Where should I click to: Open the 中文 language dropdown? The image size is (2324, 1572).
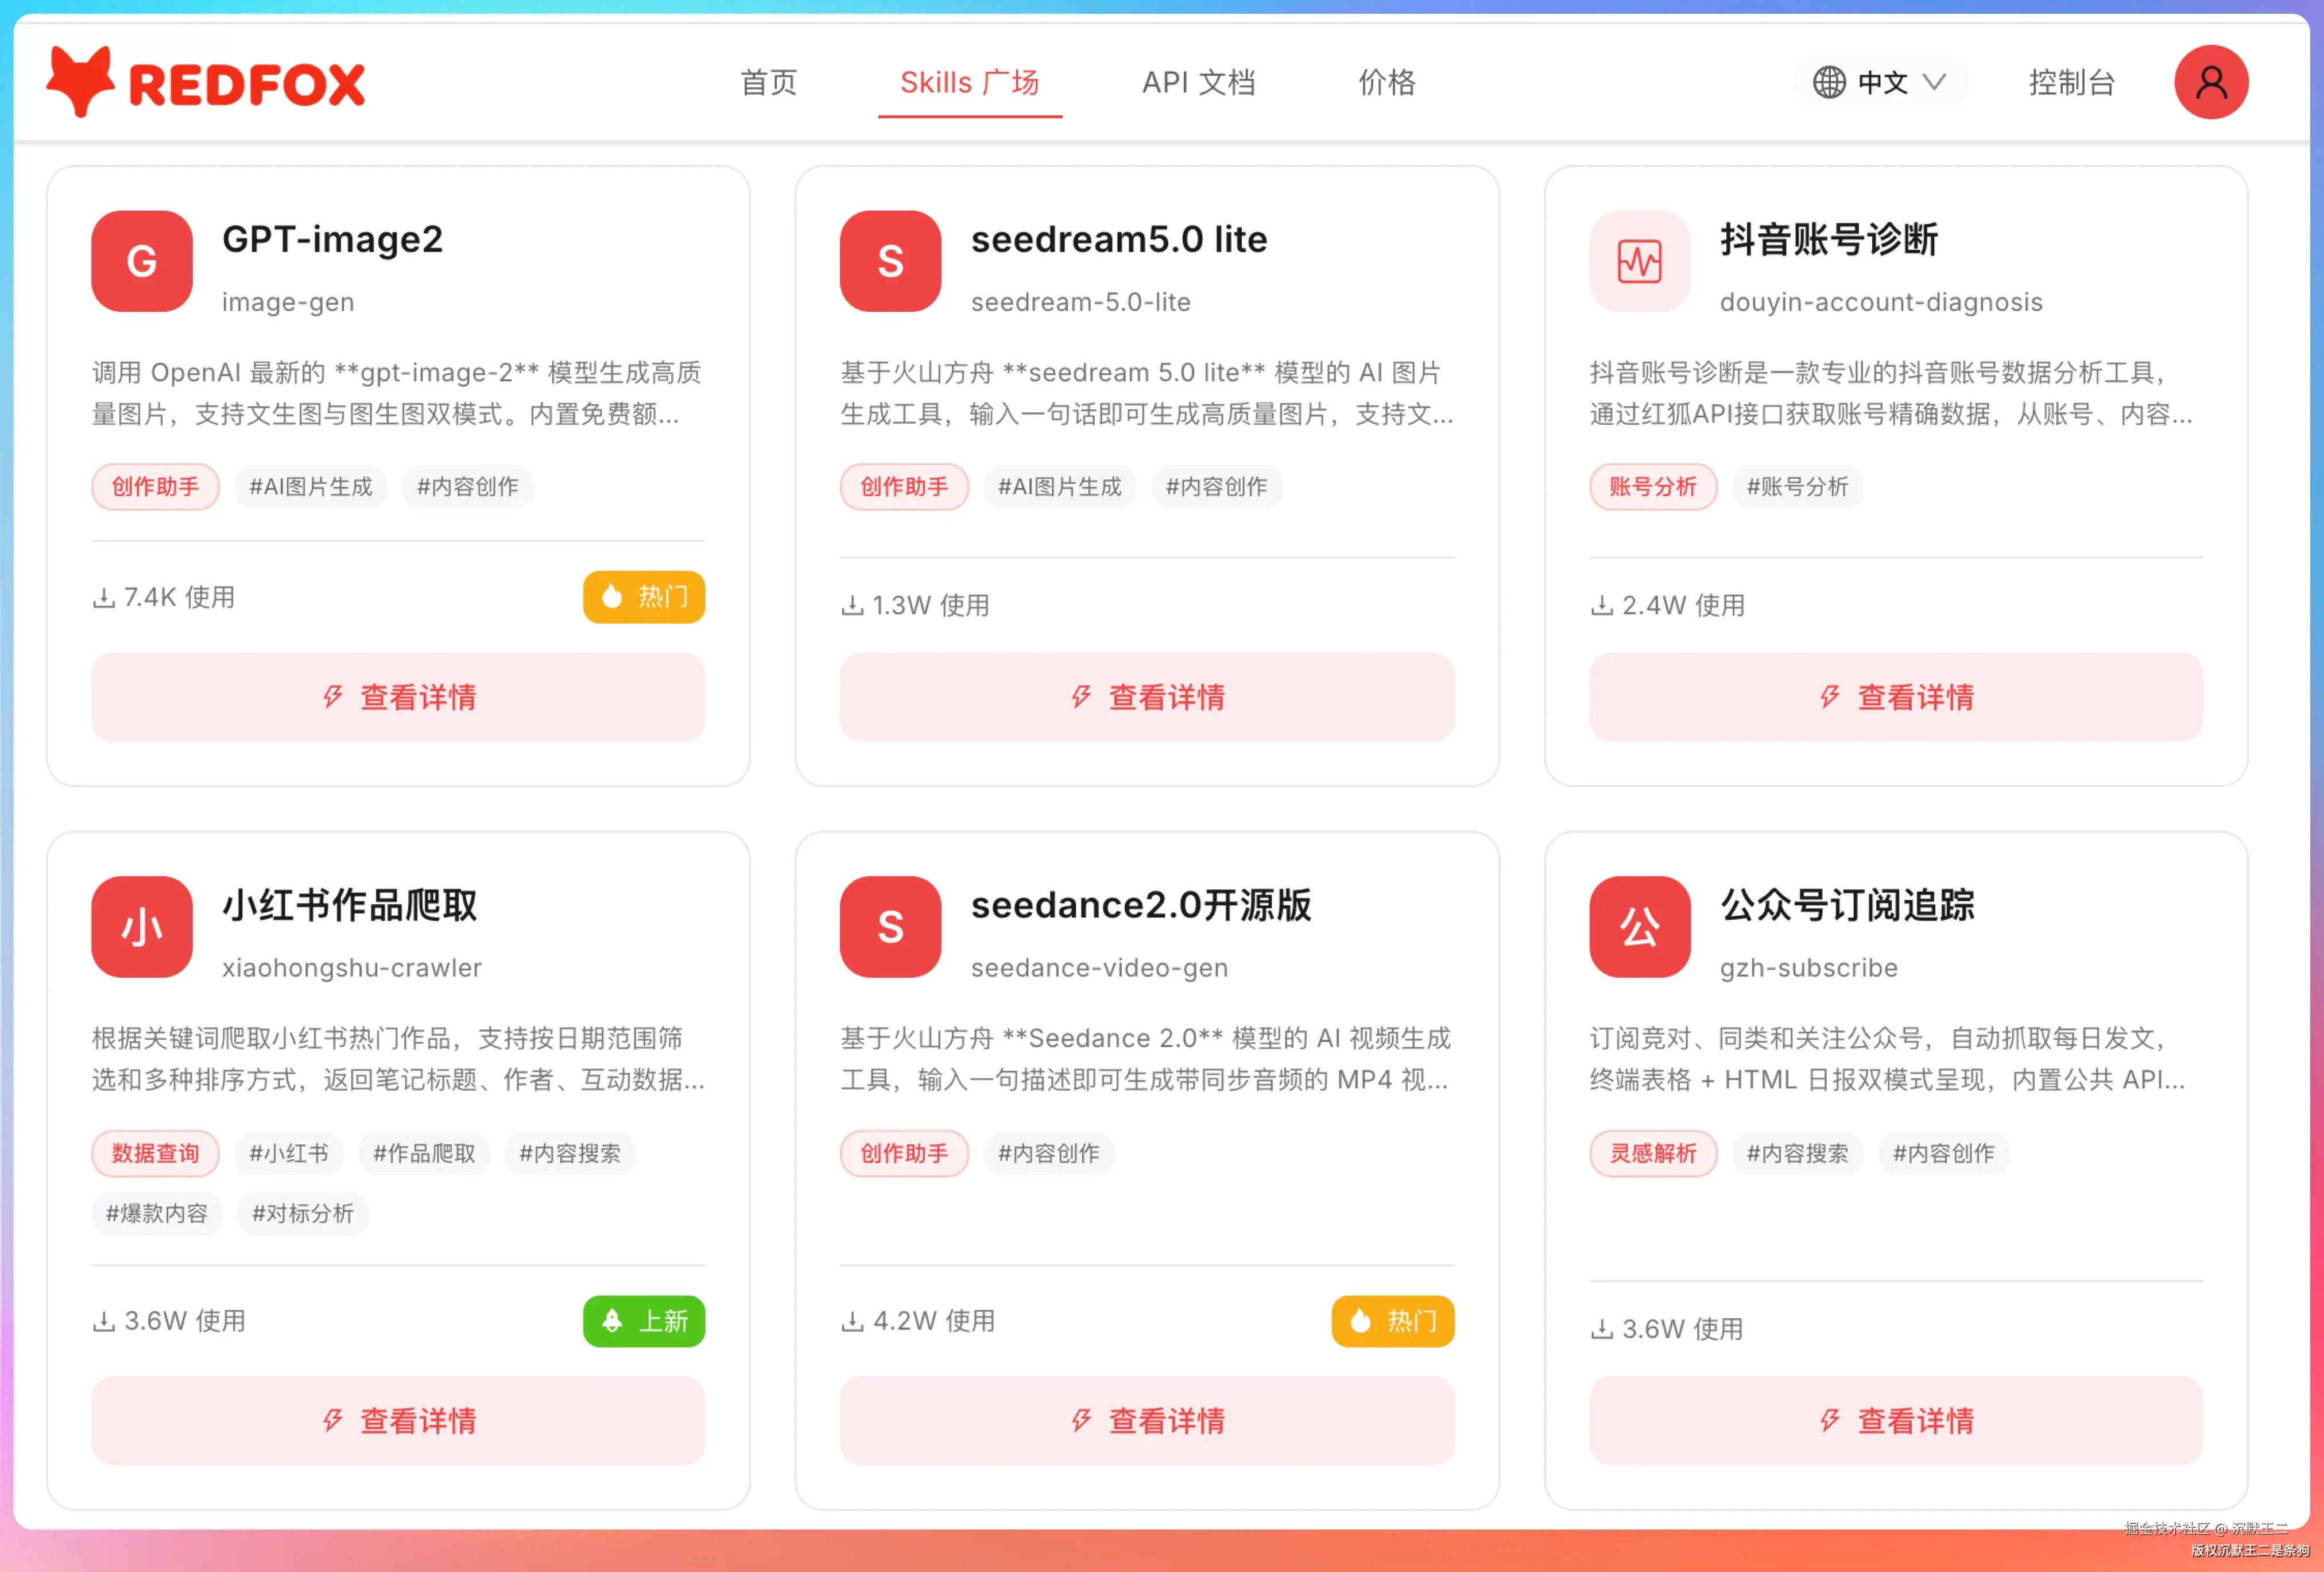1880,82
